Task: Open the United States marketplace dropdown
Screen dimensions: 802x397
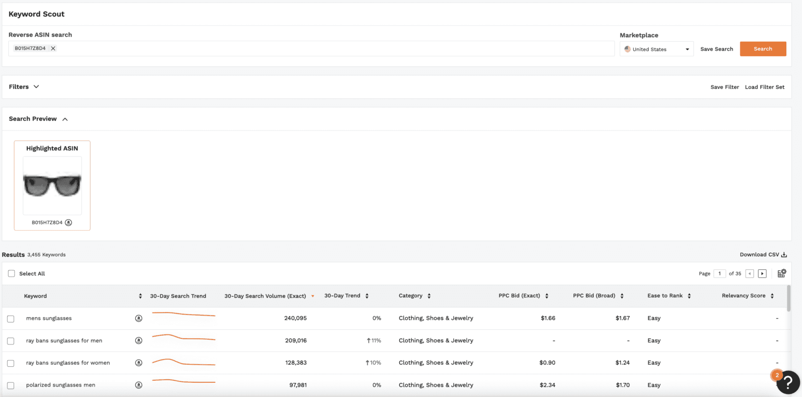Action: point(656,49)
